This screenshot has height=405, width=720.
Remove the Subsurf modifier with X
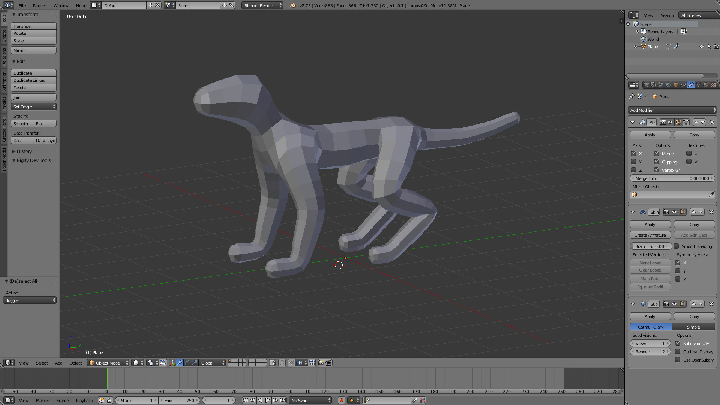tap(711, 304)
